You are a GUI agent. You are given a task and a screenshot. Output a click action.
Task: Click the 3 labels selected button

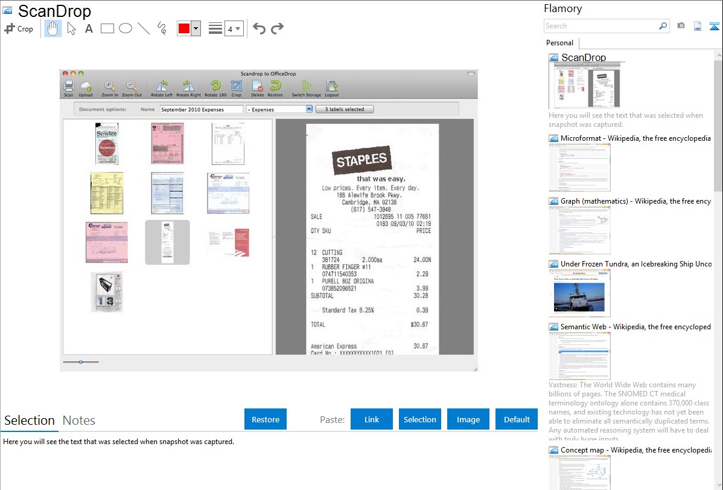pos(345,109)
